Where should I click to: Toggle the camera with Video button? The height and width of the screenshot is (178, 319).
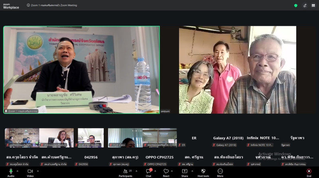point(30,171)
